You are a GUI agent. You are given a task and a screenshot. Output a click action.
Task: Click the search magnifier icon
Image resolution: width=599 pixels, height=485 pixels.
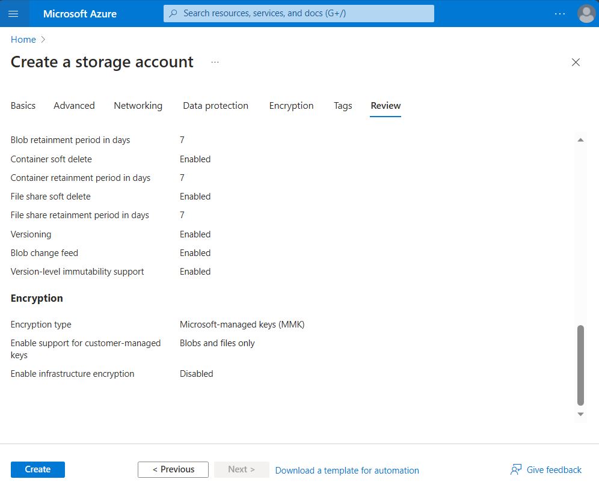click(x=174, y=13)
